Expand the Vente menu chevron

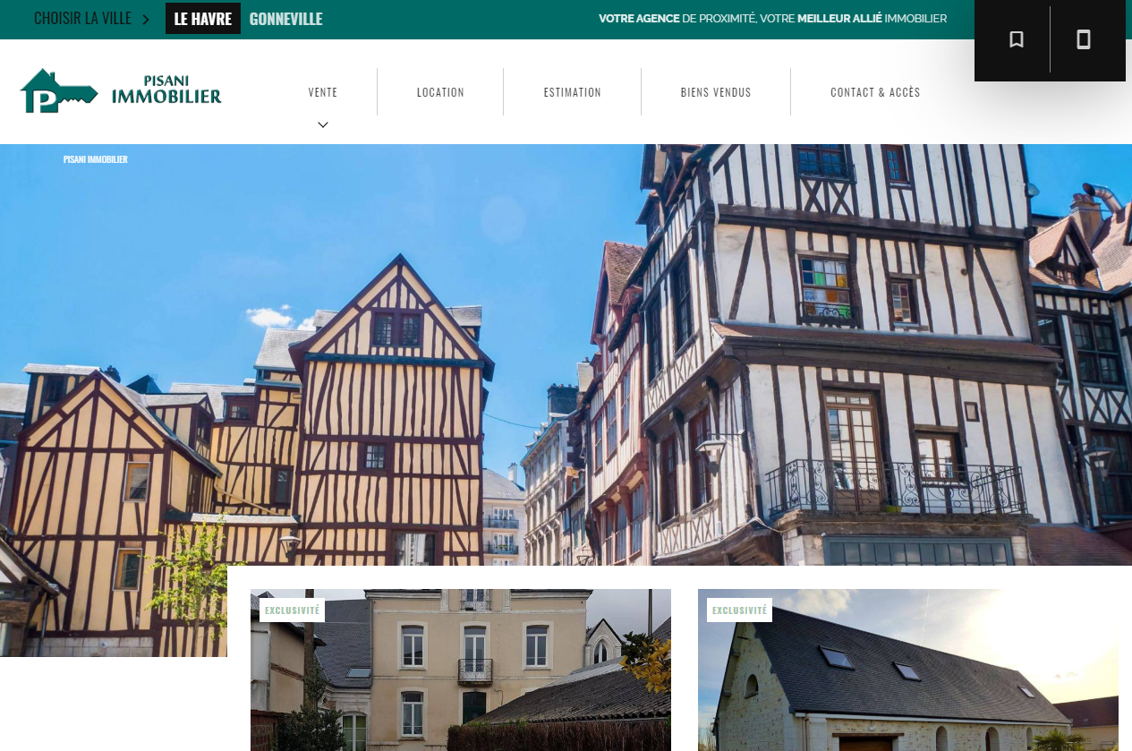click(x=323, y=124)
